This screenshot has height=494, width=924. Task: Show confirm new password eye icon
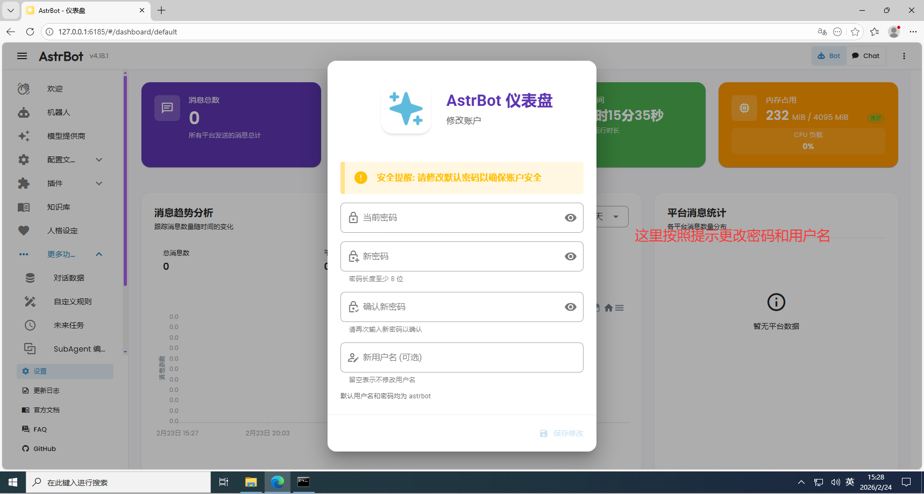(571, 307)
